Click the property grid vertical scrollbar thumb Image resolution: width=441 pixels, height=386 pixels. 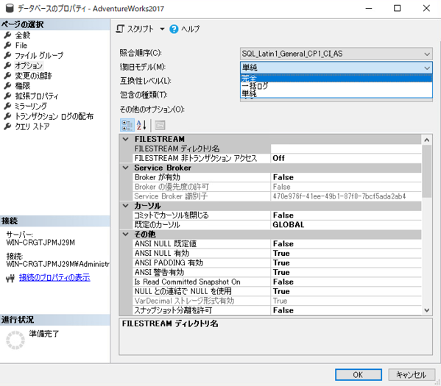click(x=427, y=171)
